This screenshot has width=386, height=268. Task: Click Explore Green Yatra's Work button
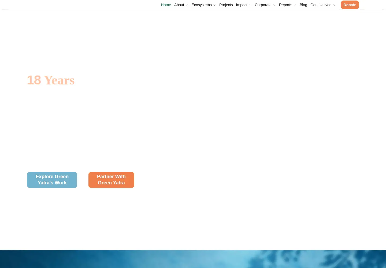(x=52, y=180)
